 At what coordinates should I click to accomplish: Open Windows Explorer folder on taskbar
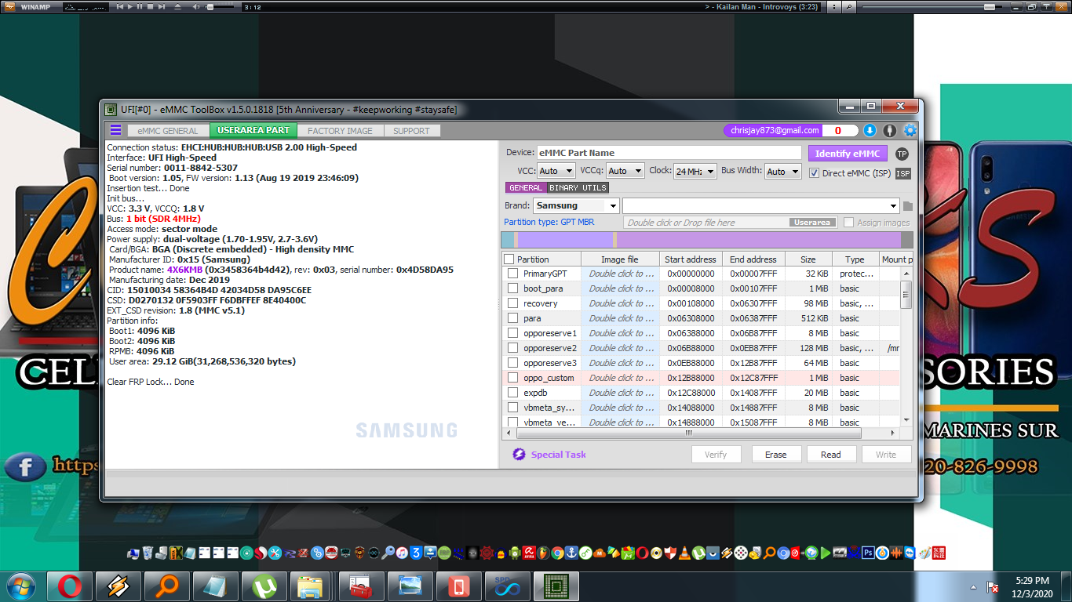coord(312,586)
